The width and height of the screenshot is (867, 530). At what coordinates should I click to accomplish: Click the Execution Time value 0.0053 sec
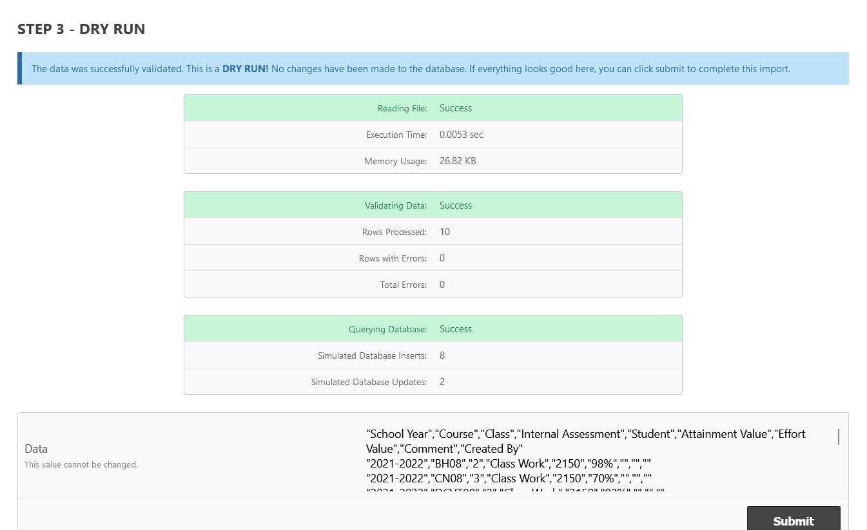click(x=461, y=135)
